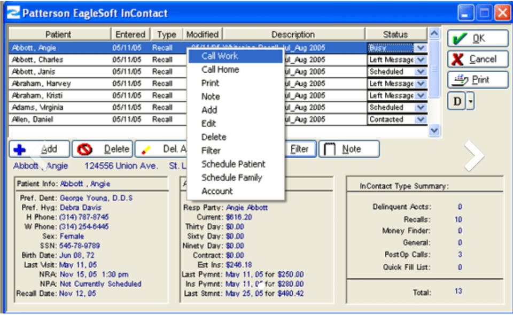The width and height of the screenshot is (513, 315).
Task: Click the Total count 13
Action: [458, 291]
